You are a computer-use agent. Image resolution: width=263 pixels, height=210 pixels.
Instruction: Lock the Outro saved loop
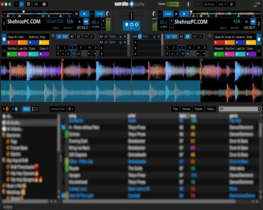coord(121,42)
